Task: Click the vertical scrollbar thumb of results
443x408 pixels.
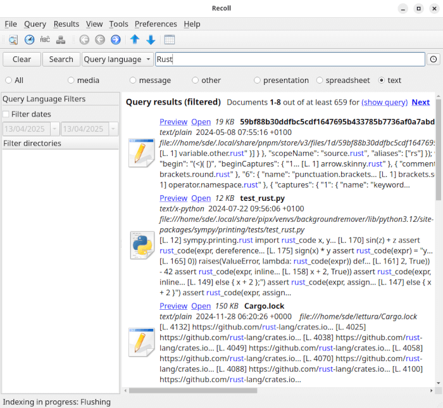Action: pyautogui.click(x=438, y=150)
